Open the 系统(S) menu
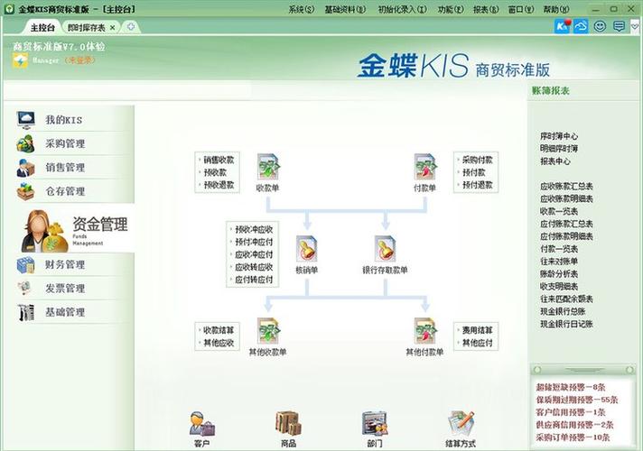 301,9
